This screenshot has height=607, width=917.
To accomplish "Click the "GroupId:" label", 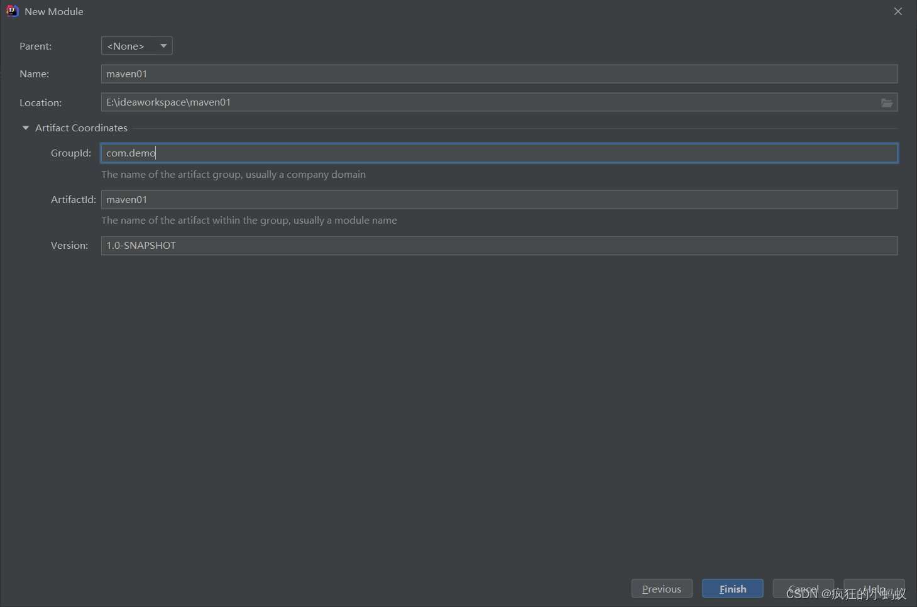I will pyautogui.click(x=71, y=153).
